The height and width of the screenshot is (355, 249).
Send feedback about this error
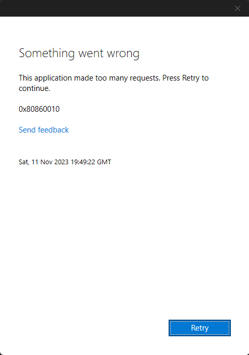(44, 130)
